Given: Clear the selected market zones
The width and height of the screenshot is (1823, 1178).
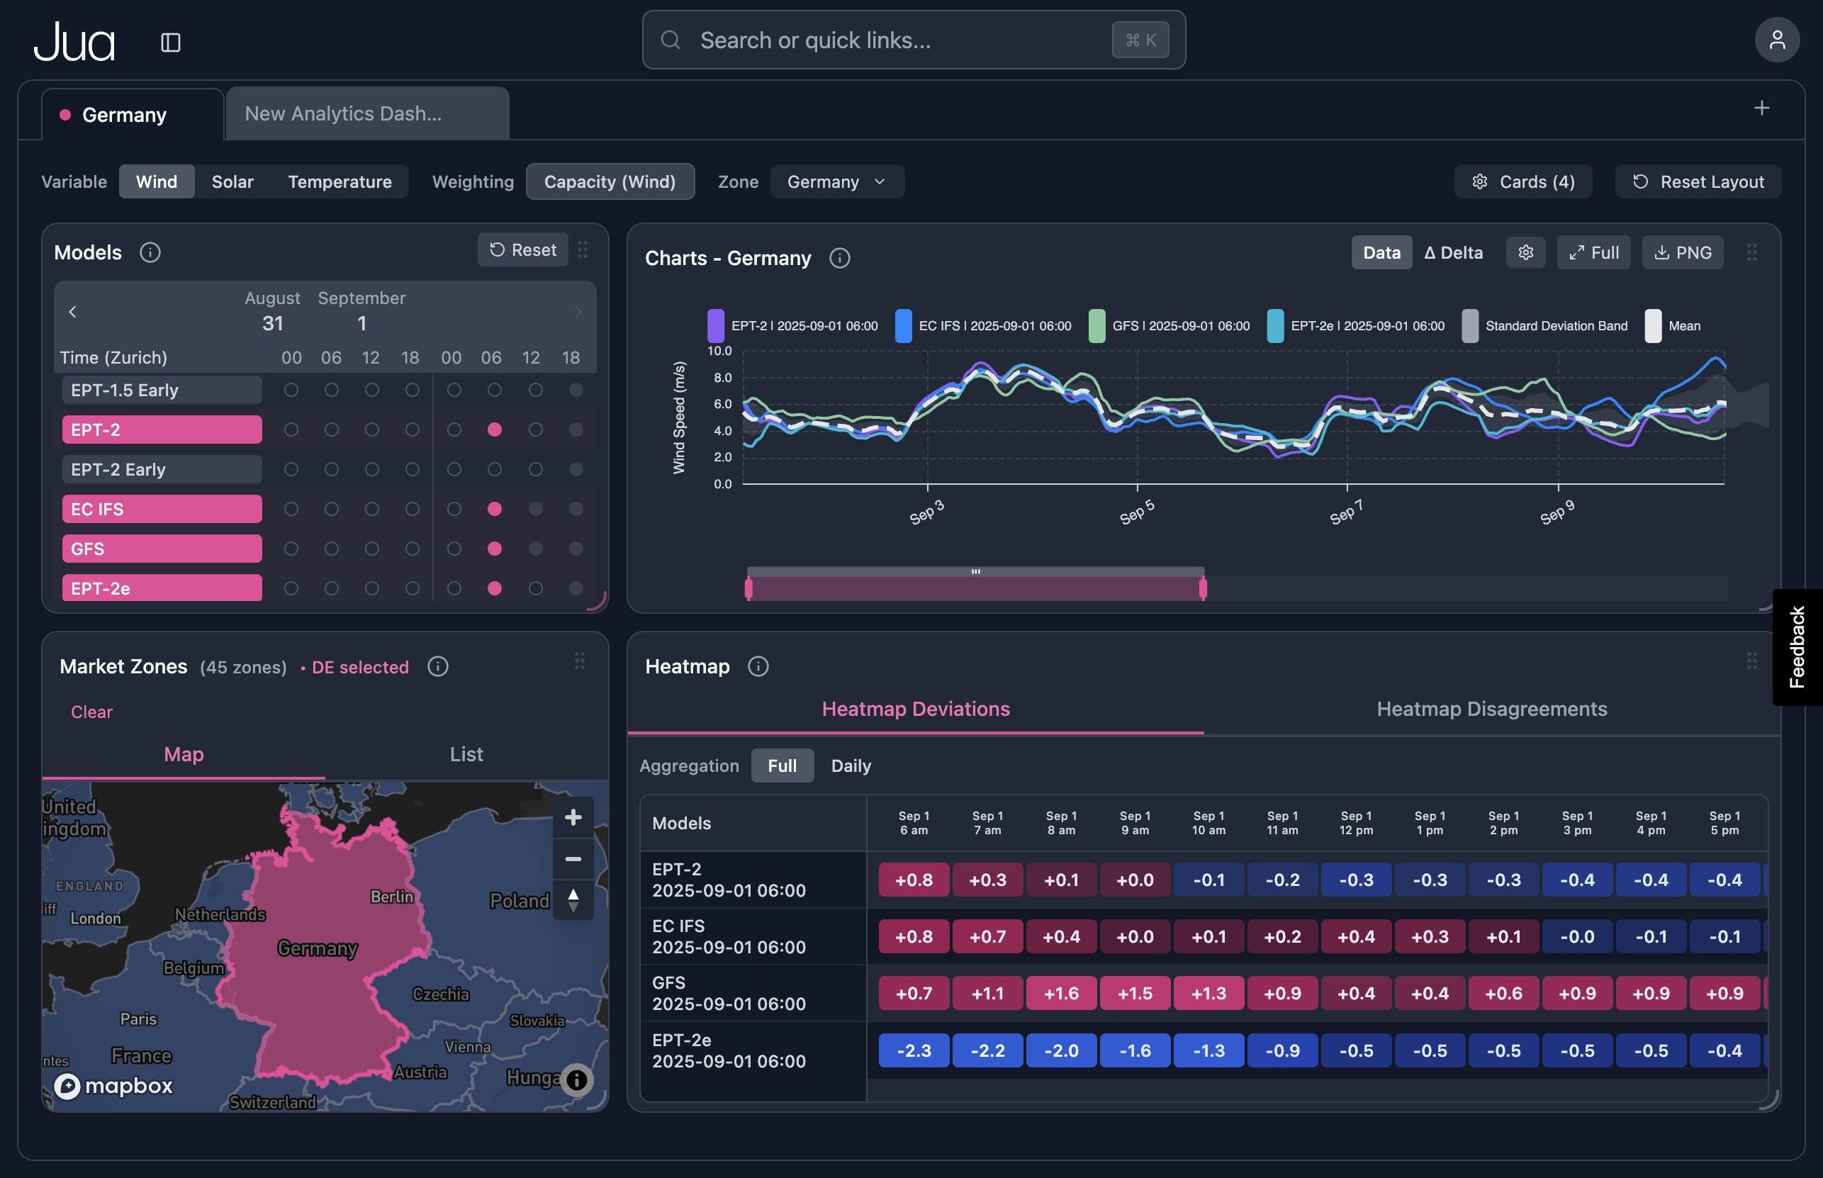Looking at the screenshot, I should [x=92, y=712].
